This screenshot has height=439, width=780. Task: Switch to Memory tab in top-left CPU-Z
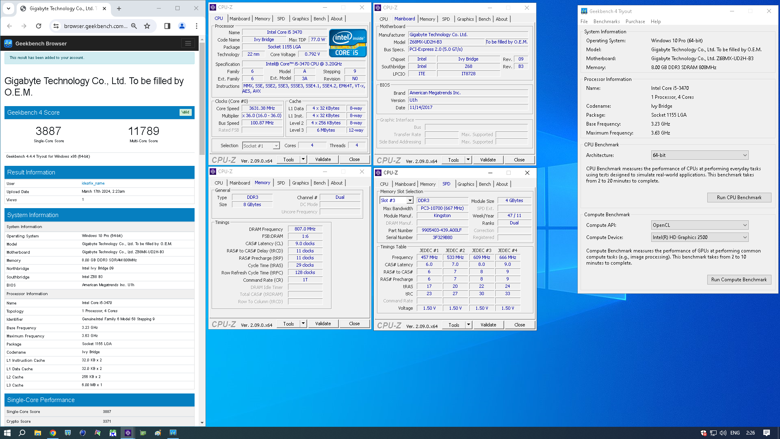pos(262,19)
